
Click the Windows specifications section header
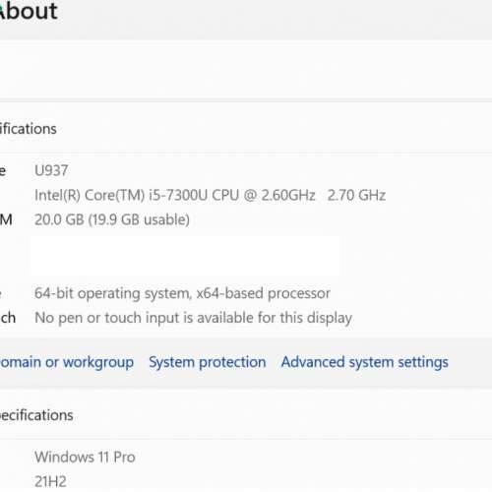[36, 415]
